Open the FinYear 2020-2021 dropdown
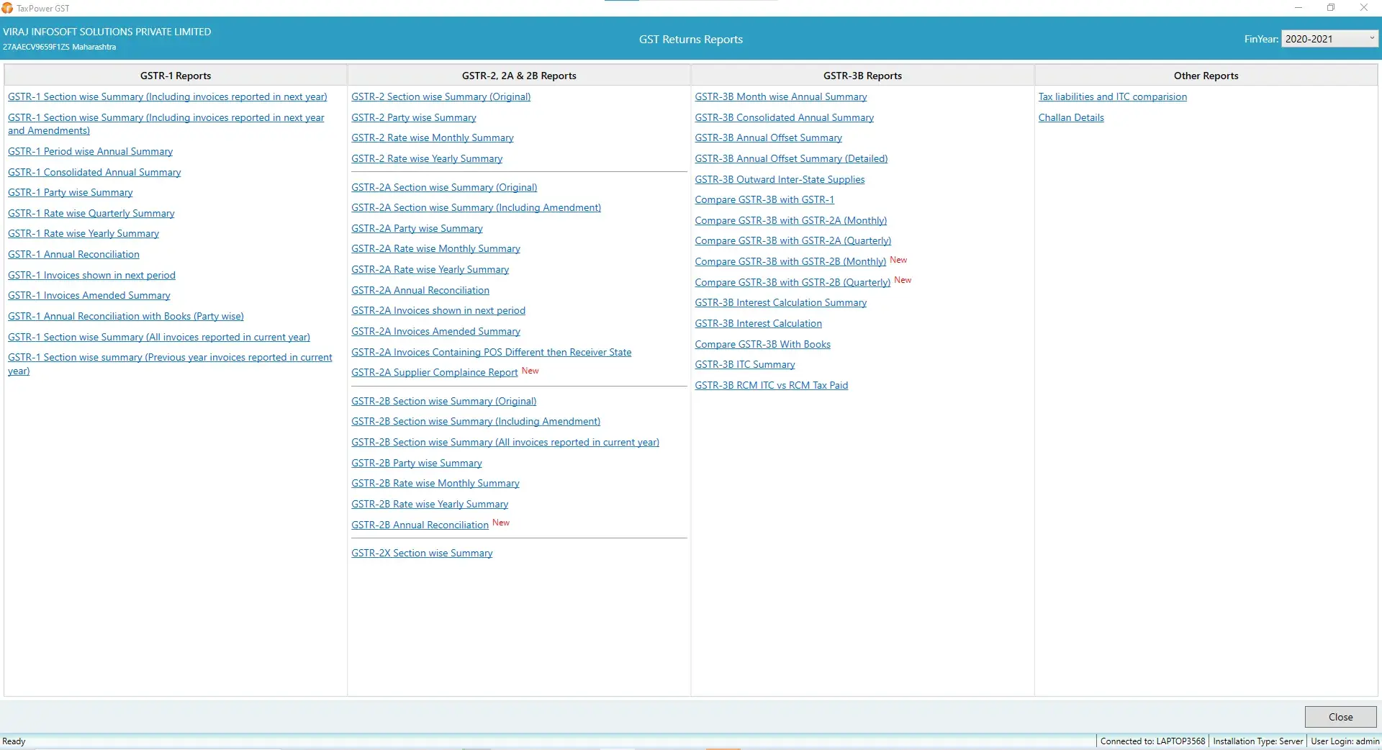 click(1329, 39)
